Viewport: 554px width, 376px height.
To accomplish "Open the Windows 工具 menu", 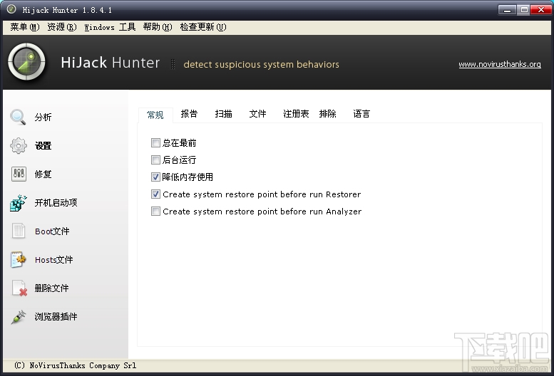I will 110,27.
